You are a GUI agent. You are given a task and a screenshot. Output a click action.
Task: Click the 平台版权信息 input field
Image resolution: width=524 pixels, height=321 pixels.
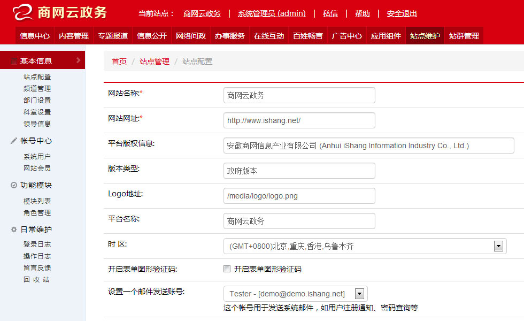pos(368,146)
